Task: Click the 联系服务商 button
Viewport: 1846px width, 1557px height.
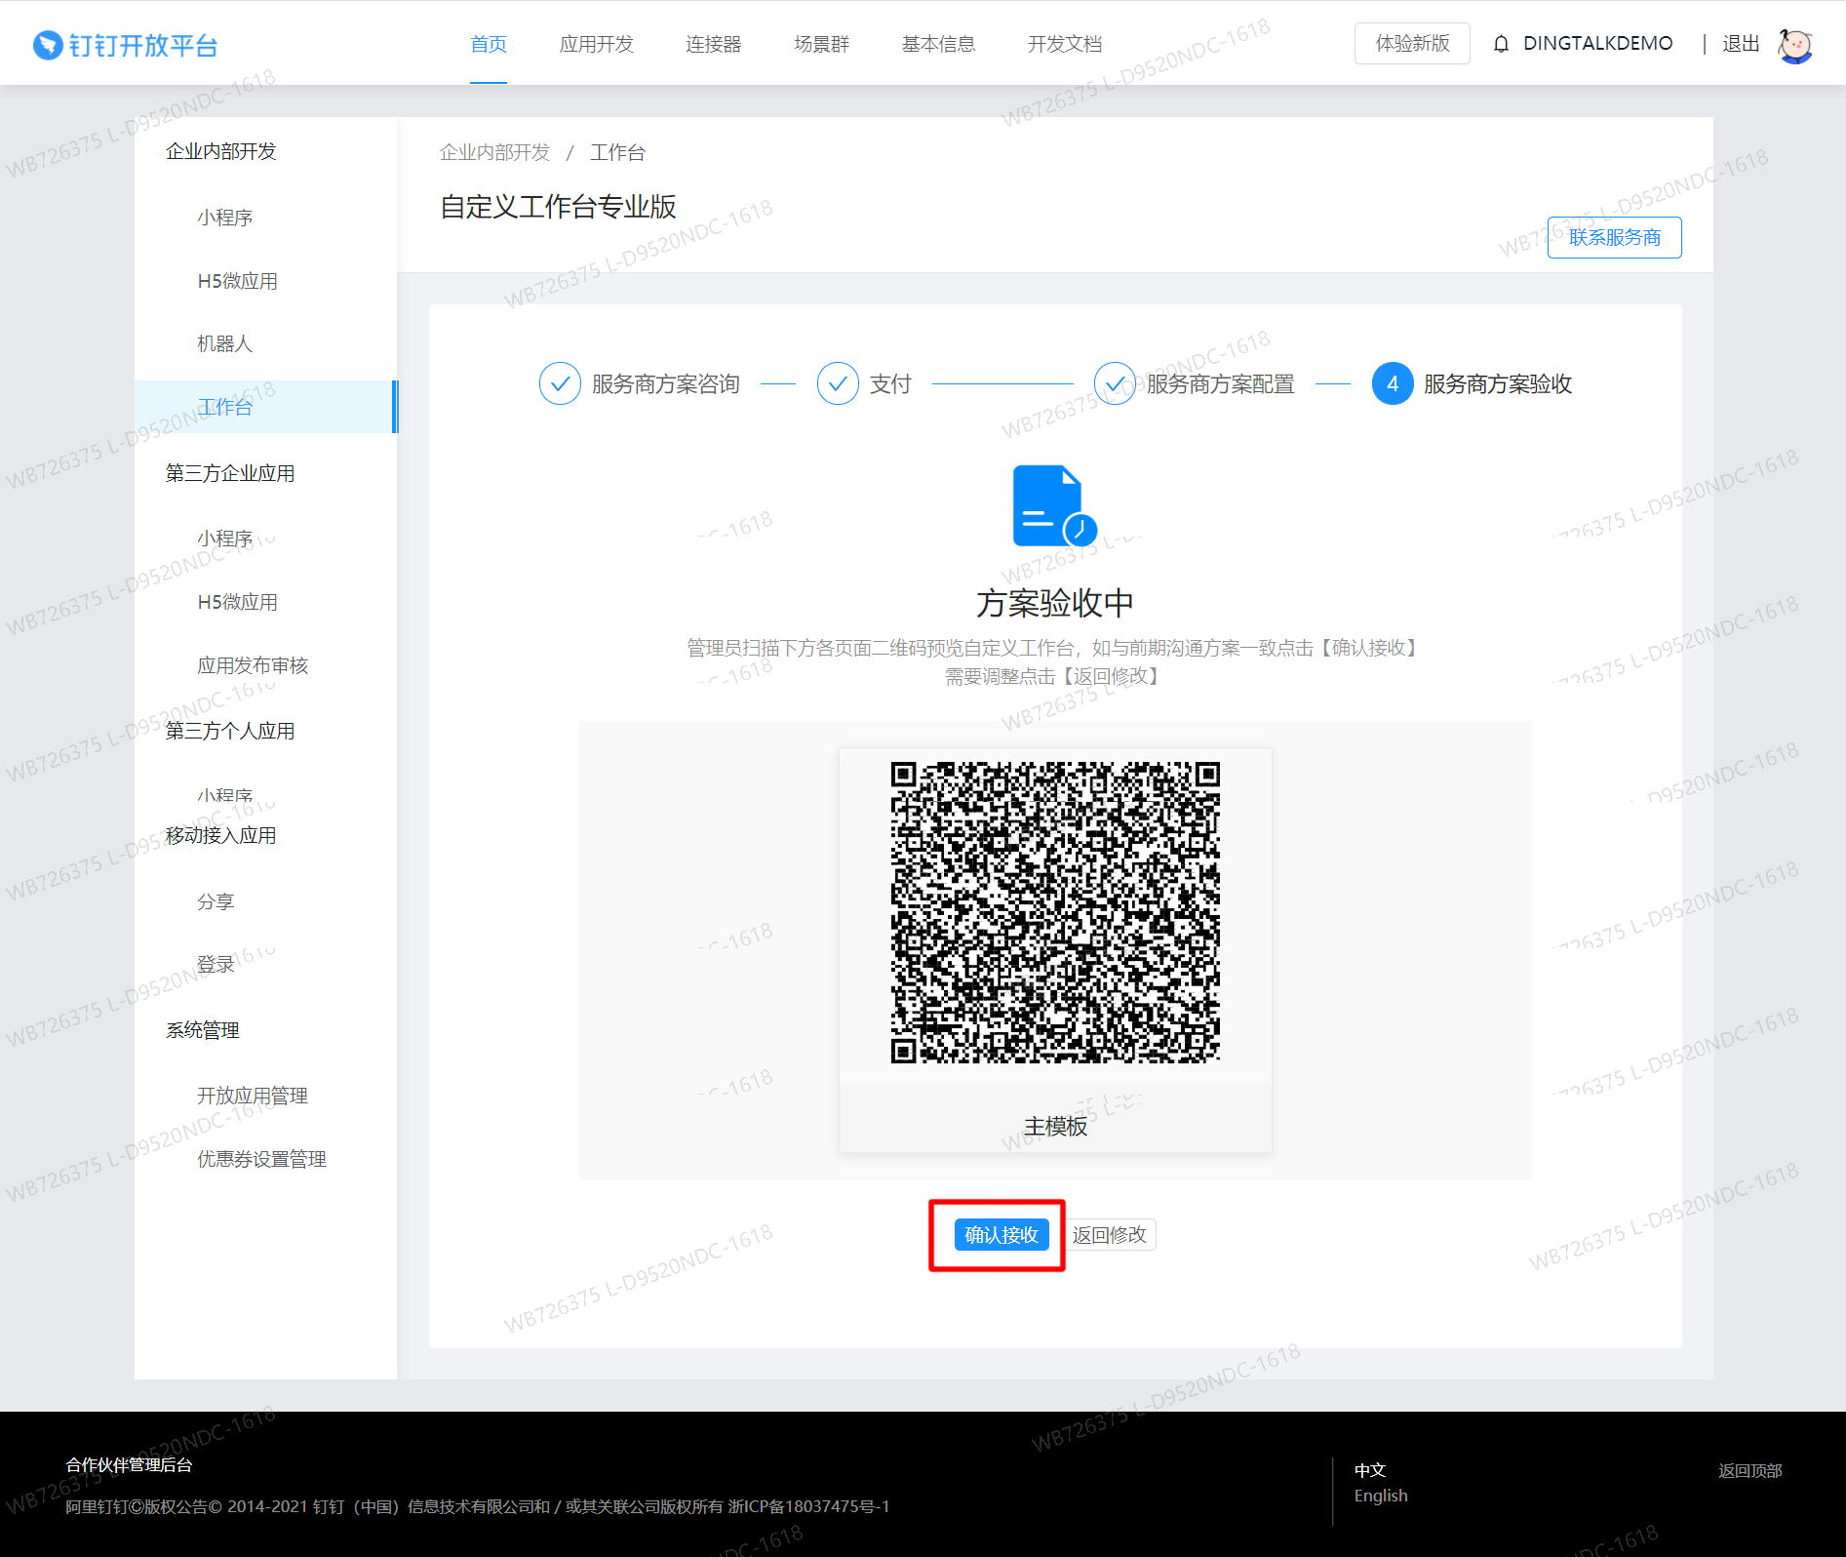Action: click(1614, 237)
